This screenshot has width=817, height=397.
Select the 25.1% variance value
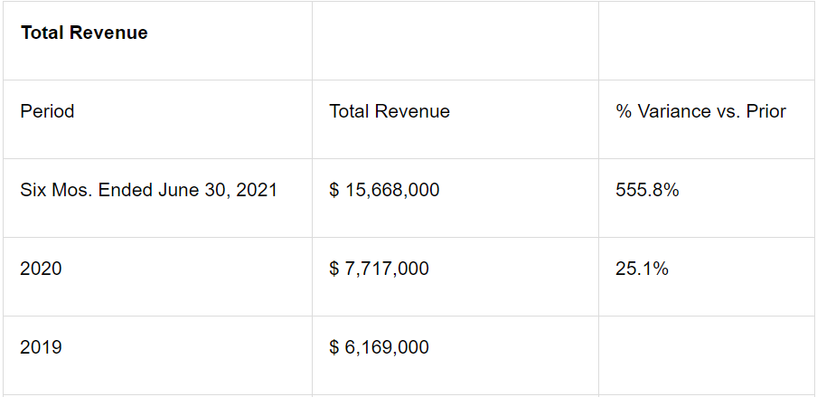pos(642,269)
